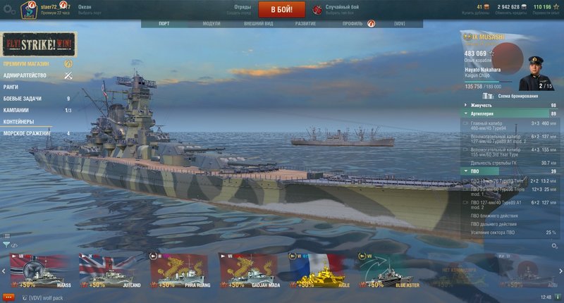564x303 pixels.
Task: Open the settings gear icon
Action: 9,9
